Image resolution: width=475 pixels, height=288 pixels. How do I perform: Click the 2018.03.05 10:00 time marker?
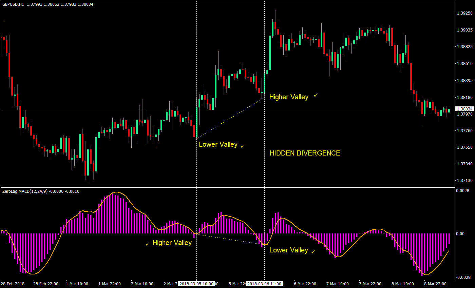pyautogui.click(x=196, y=284)
